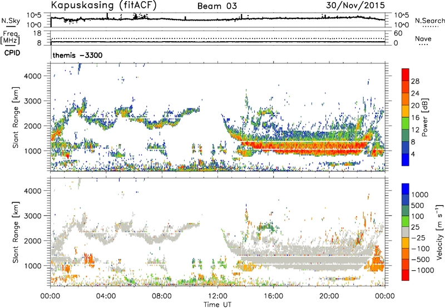
Task: Click the '20:00' time axis tick label
Action: [x=329, y=296]
